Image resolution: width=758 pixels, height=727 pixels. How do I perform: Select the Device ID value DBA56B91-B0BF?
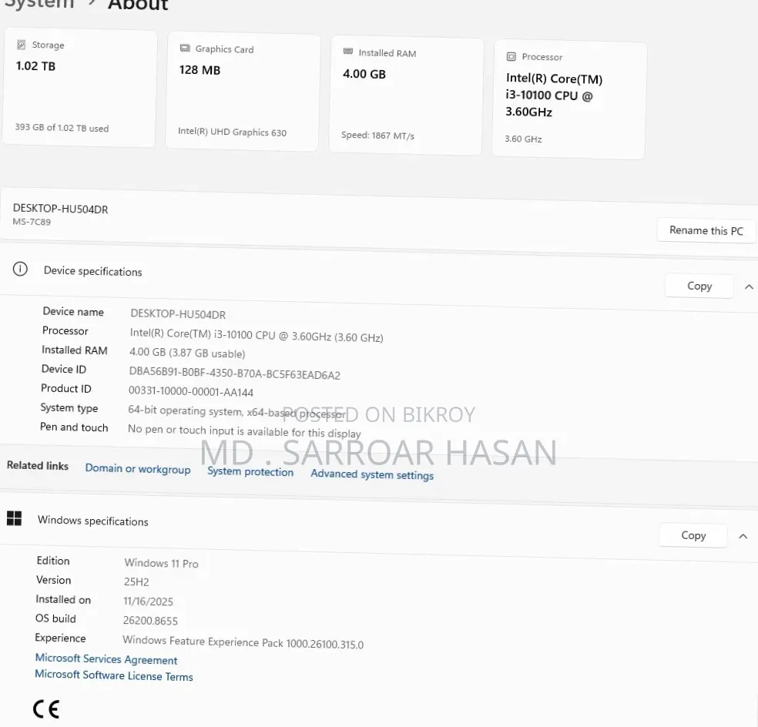pyautogui.click(x=234, y=374)
